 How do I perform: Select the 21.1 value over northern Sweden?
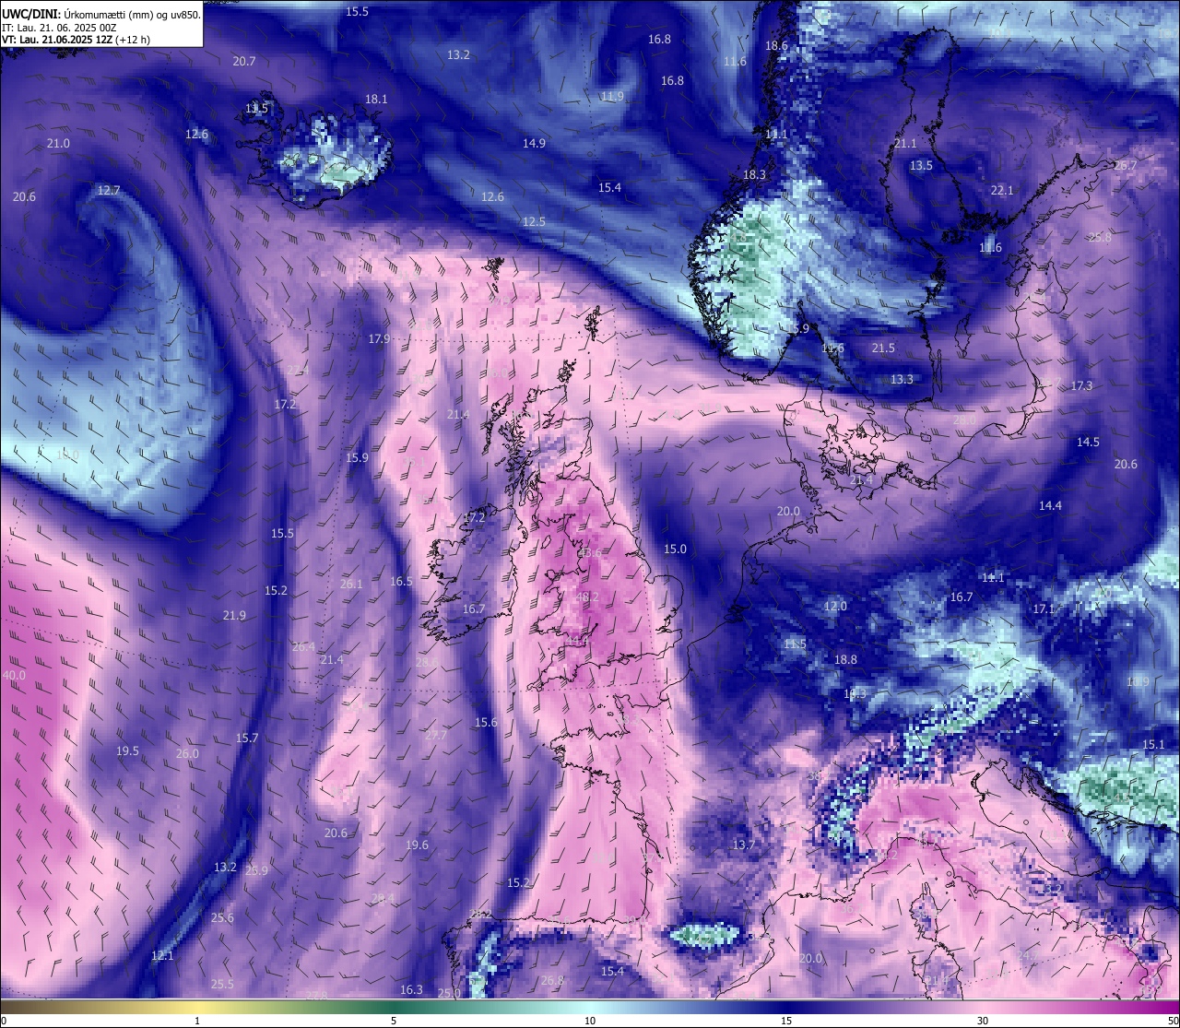click(905, 143)
